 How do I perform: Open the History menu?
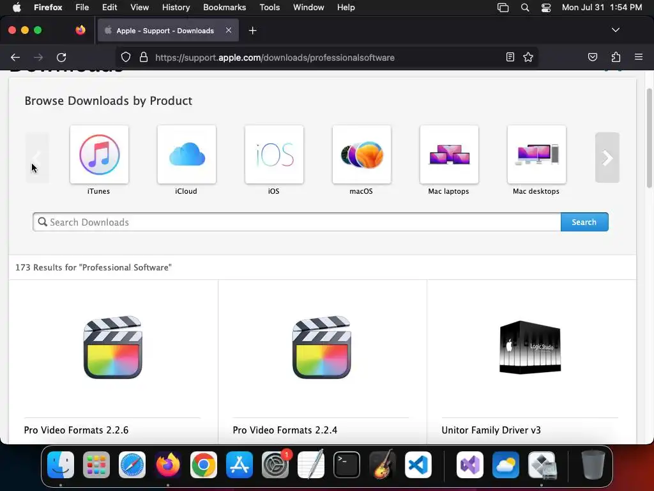coord(176,8)
